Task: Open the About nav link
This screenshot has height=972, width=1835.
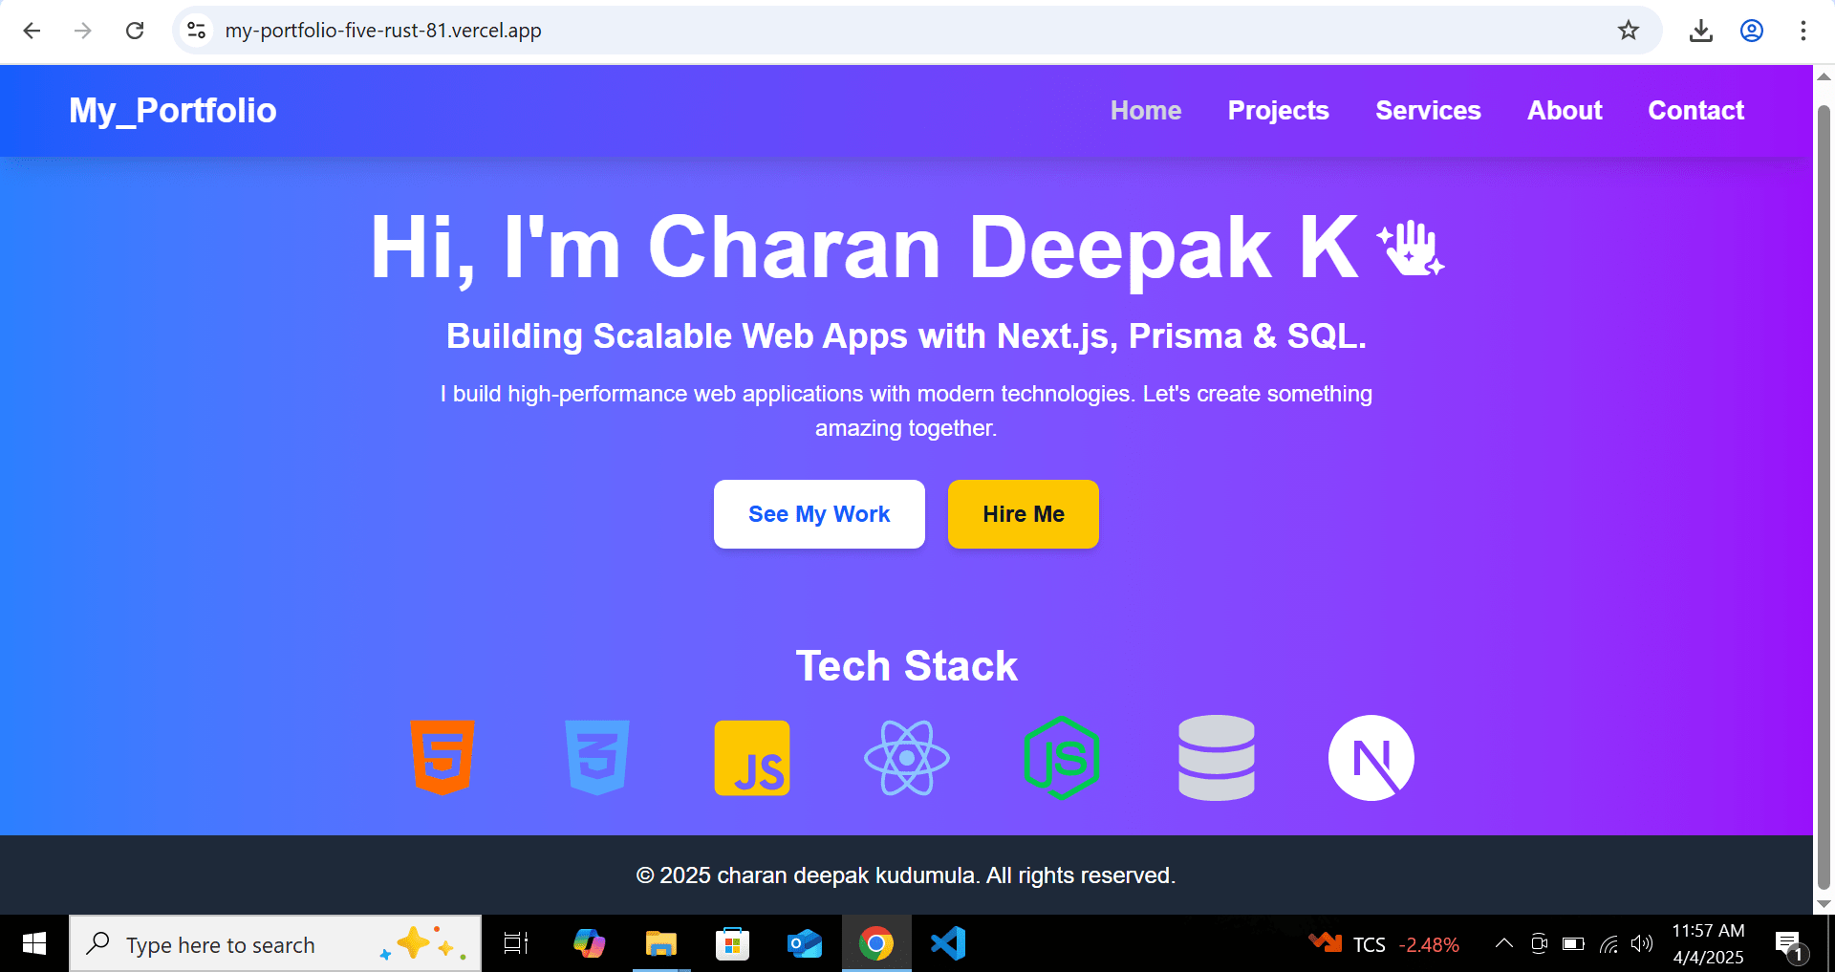Action: [x=1565, y=111]
